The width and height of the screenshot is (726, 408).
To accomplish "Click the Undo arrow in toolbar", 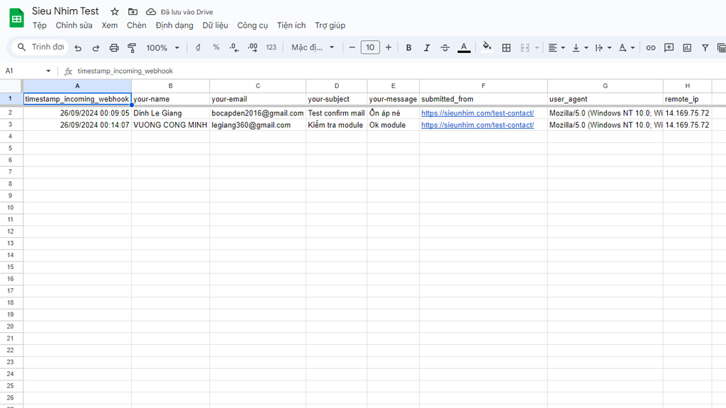I will tap(78, 47).
